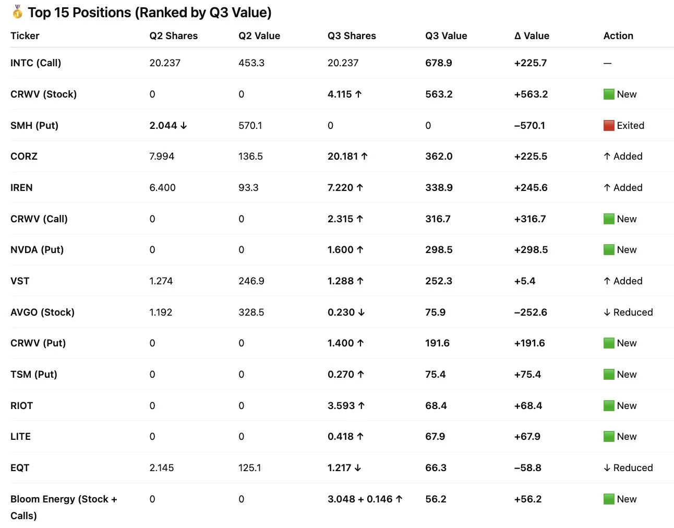Click green New square in LITE row
The height and width of the screenshot is (528, 674).
pos(608,436)
